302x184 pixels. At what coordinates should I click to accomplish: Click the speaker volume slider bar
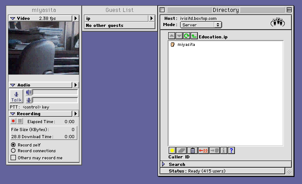coord(55,92)
